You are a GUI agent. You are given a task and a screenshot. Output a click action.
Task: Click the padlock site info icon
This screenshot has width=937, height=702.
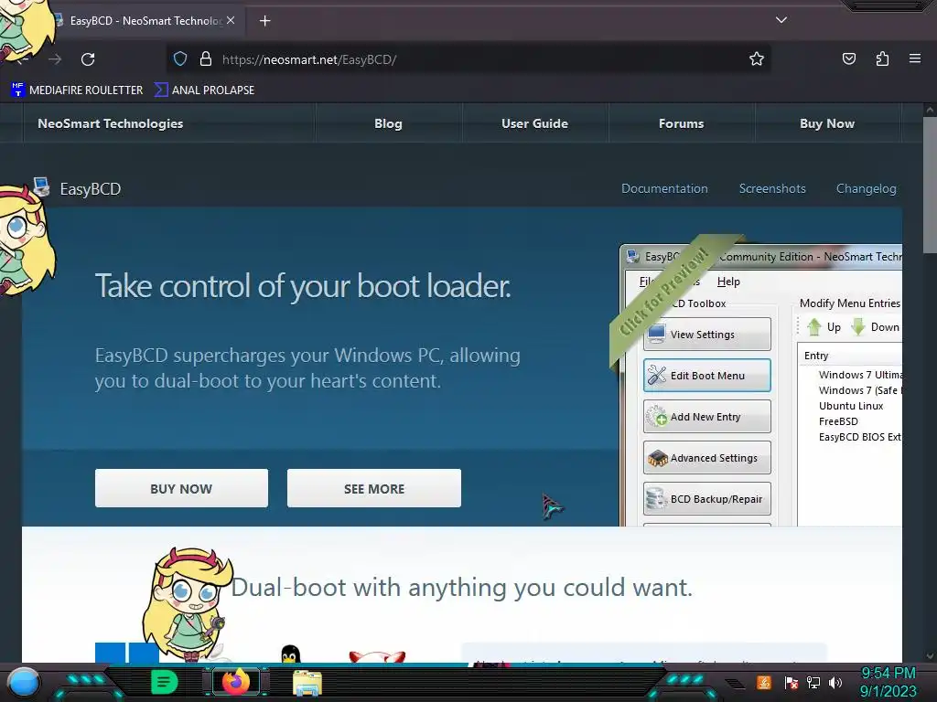click(206, 58)
